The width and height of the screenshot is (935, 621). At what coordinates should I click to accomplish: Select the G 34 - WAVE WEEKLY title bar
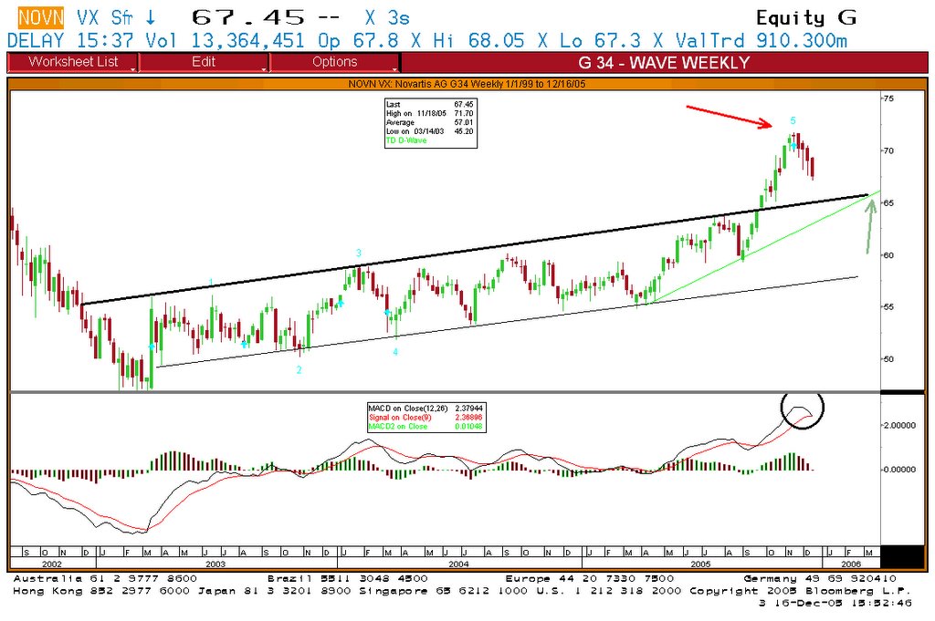(664, 63)
